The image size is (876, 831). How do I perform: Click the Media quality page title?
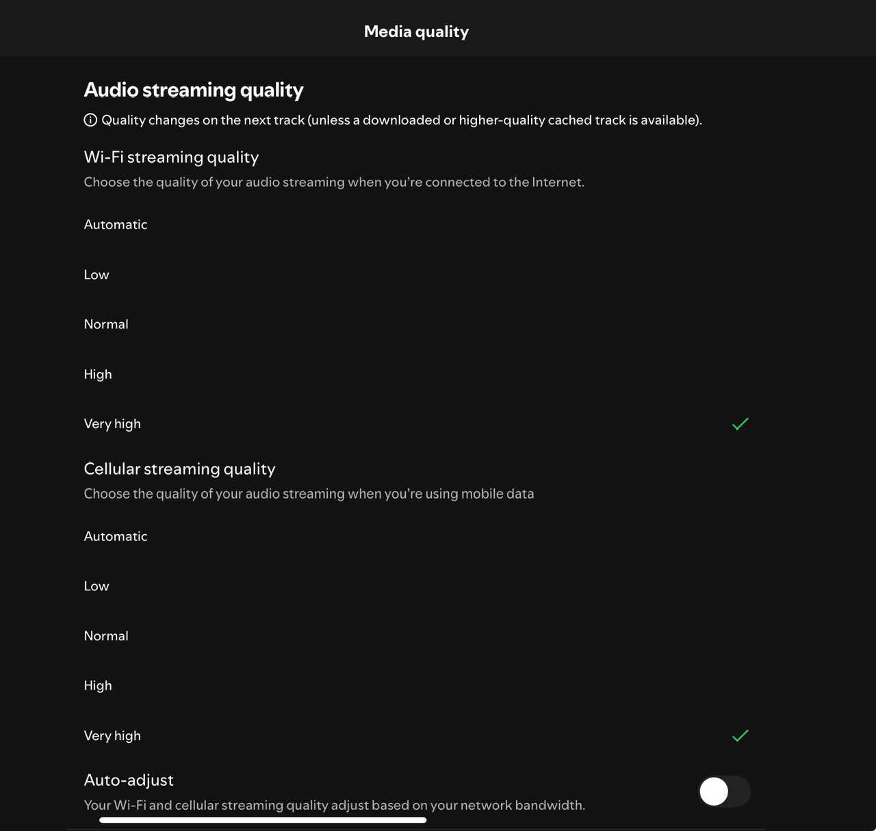(416, 31)
